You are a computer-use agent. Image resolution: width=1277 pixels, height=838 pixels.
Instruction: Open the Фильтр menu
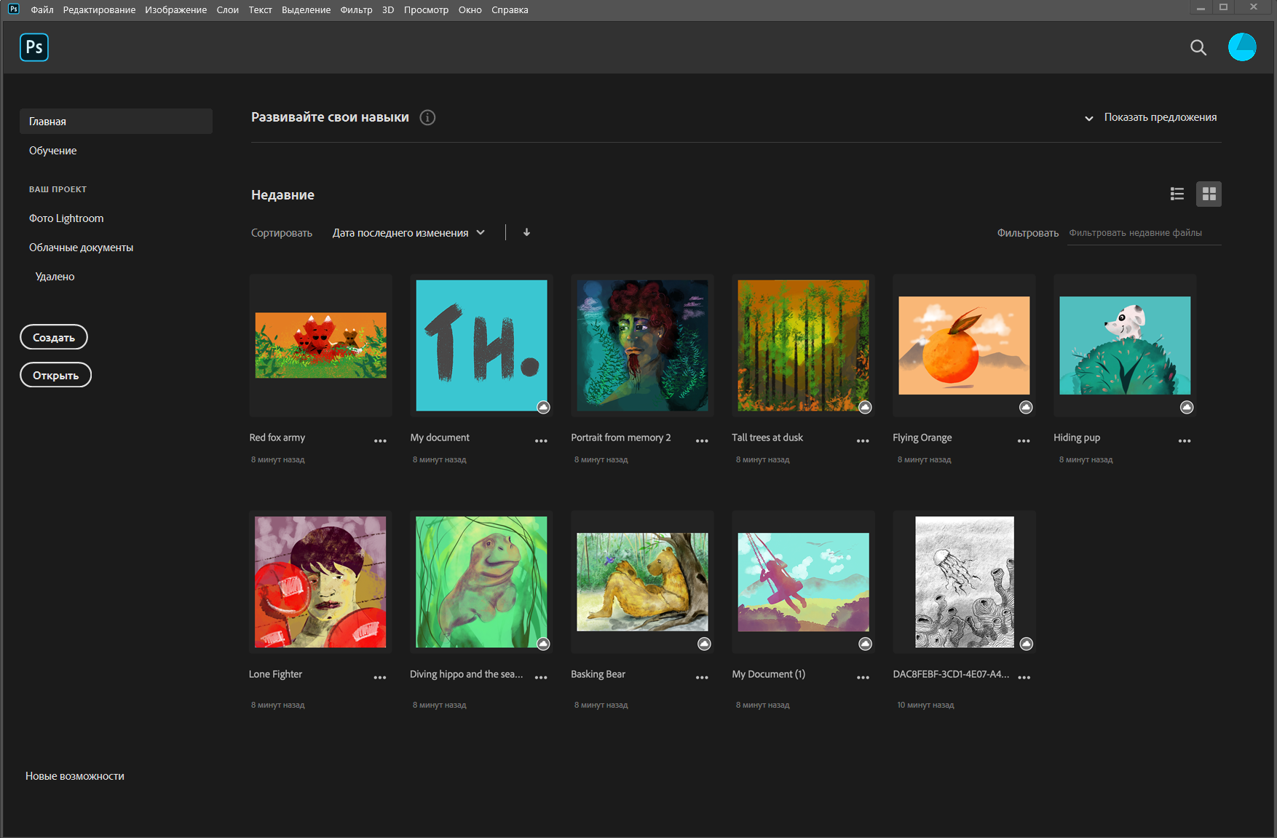[x=356, y=10]
